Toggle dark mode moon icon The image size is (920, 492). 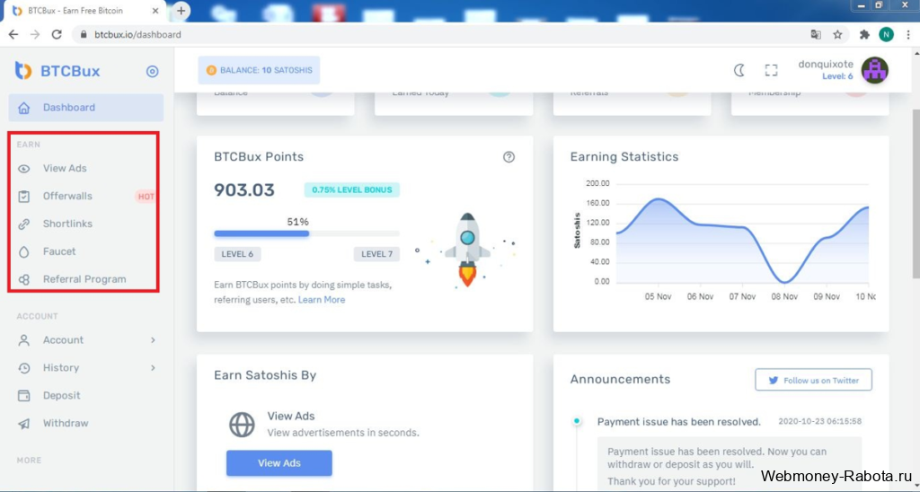tap(739, 70)
